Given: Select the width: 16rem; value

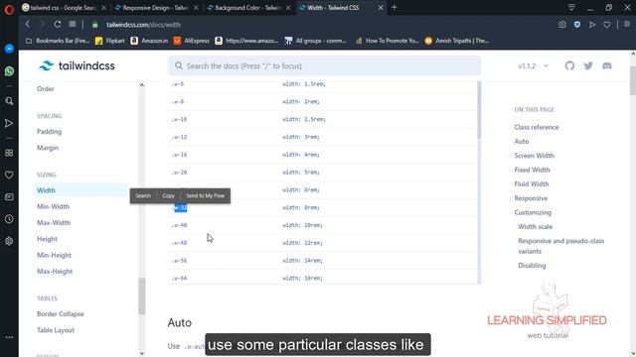Looking at the screenshot, I should 302,278.
